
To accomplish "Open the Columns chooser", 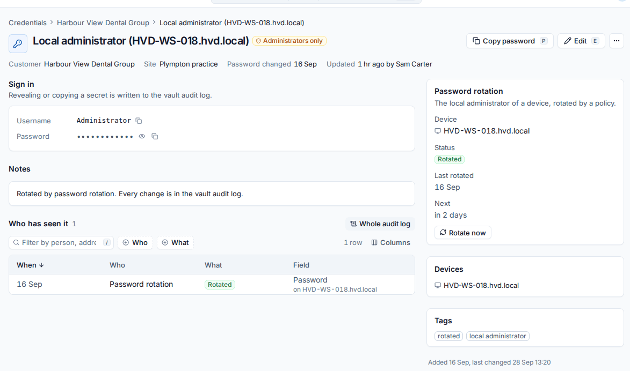I will pyautogui.click(x=390, y=243).
